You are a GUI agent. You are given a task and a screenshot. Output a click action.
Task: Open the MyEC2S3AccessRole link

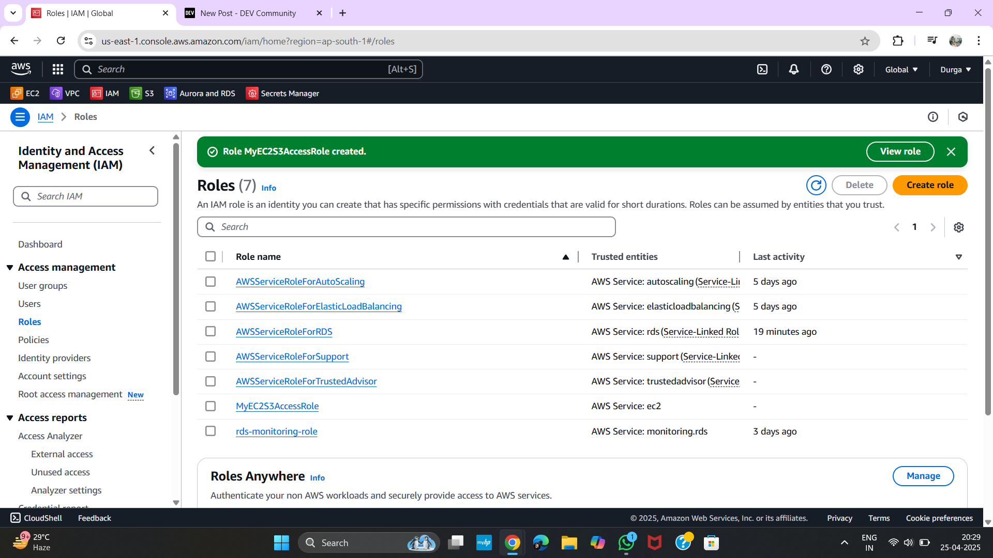point(277,407)
